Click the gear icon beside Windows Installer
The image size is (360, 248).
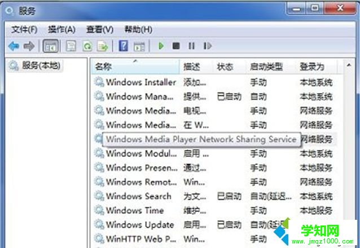pos(99,82)
